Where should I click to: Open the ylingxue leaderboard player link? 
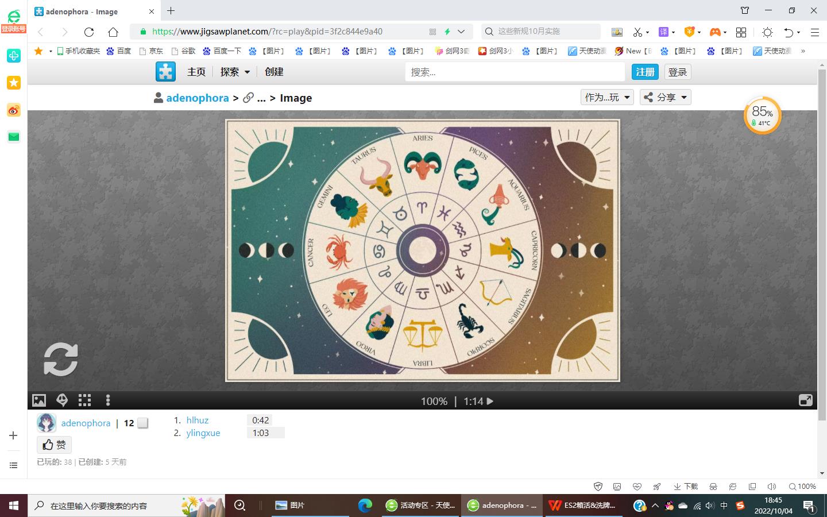click(x=203, y=433)
